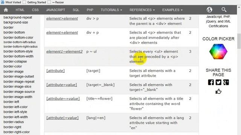241x135 pixels.
Task: Click the '[title~=flower]' example cell
Action: point(99,99)
